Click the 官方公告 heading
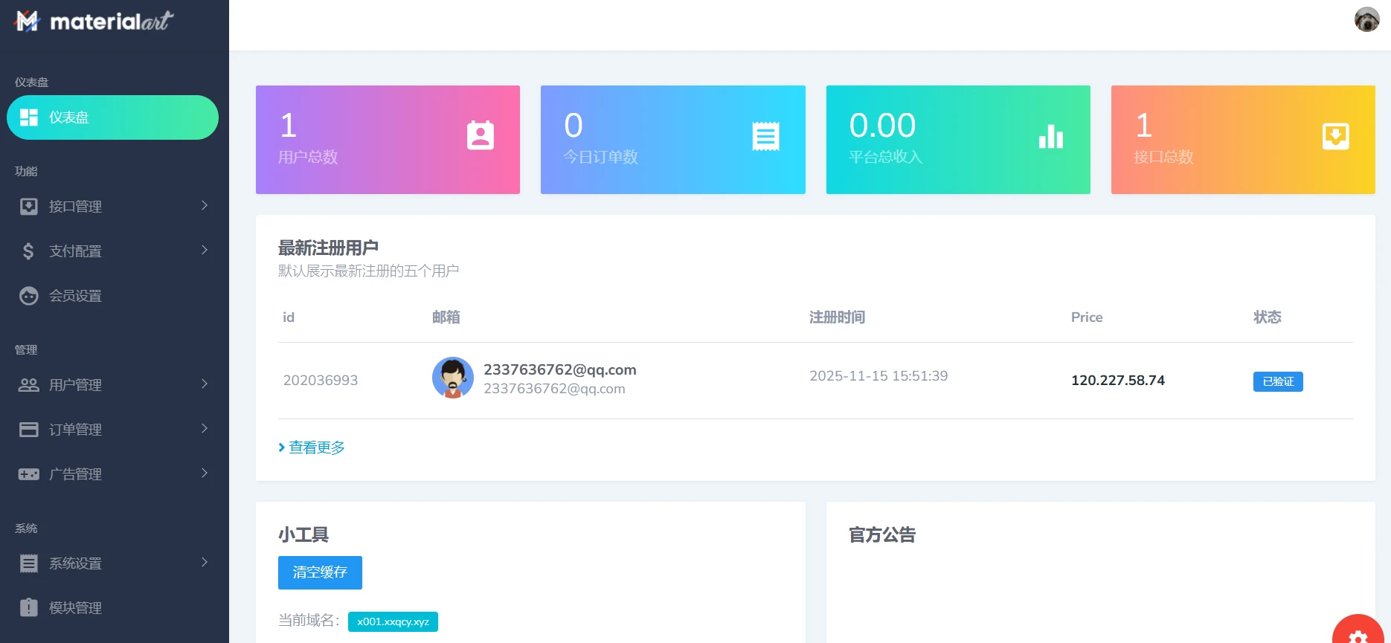The width and height of the screenshot is (1391, 643). click(x=882, y=535)
